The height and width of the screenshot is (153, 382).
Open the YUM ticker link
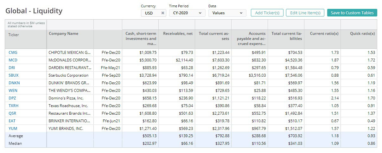pyautogui.click(x=12, y=128)
